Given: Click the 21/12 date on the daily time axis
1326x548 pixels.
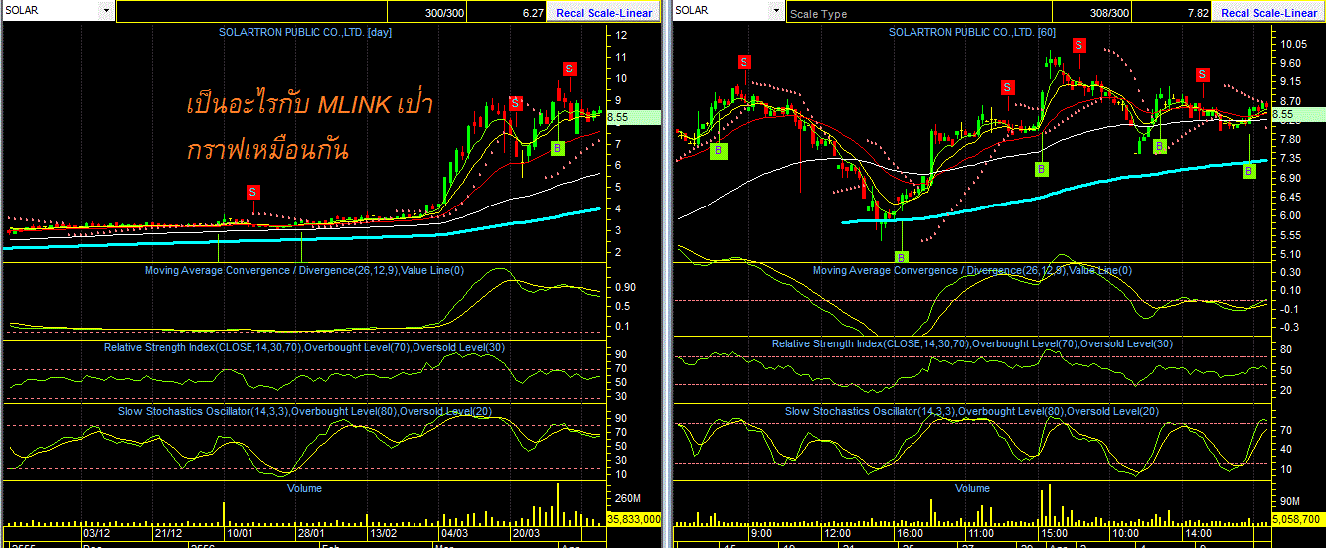Looking at the screenshot, I should (x=169, y=533).
